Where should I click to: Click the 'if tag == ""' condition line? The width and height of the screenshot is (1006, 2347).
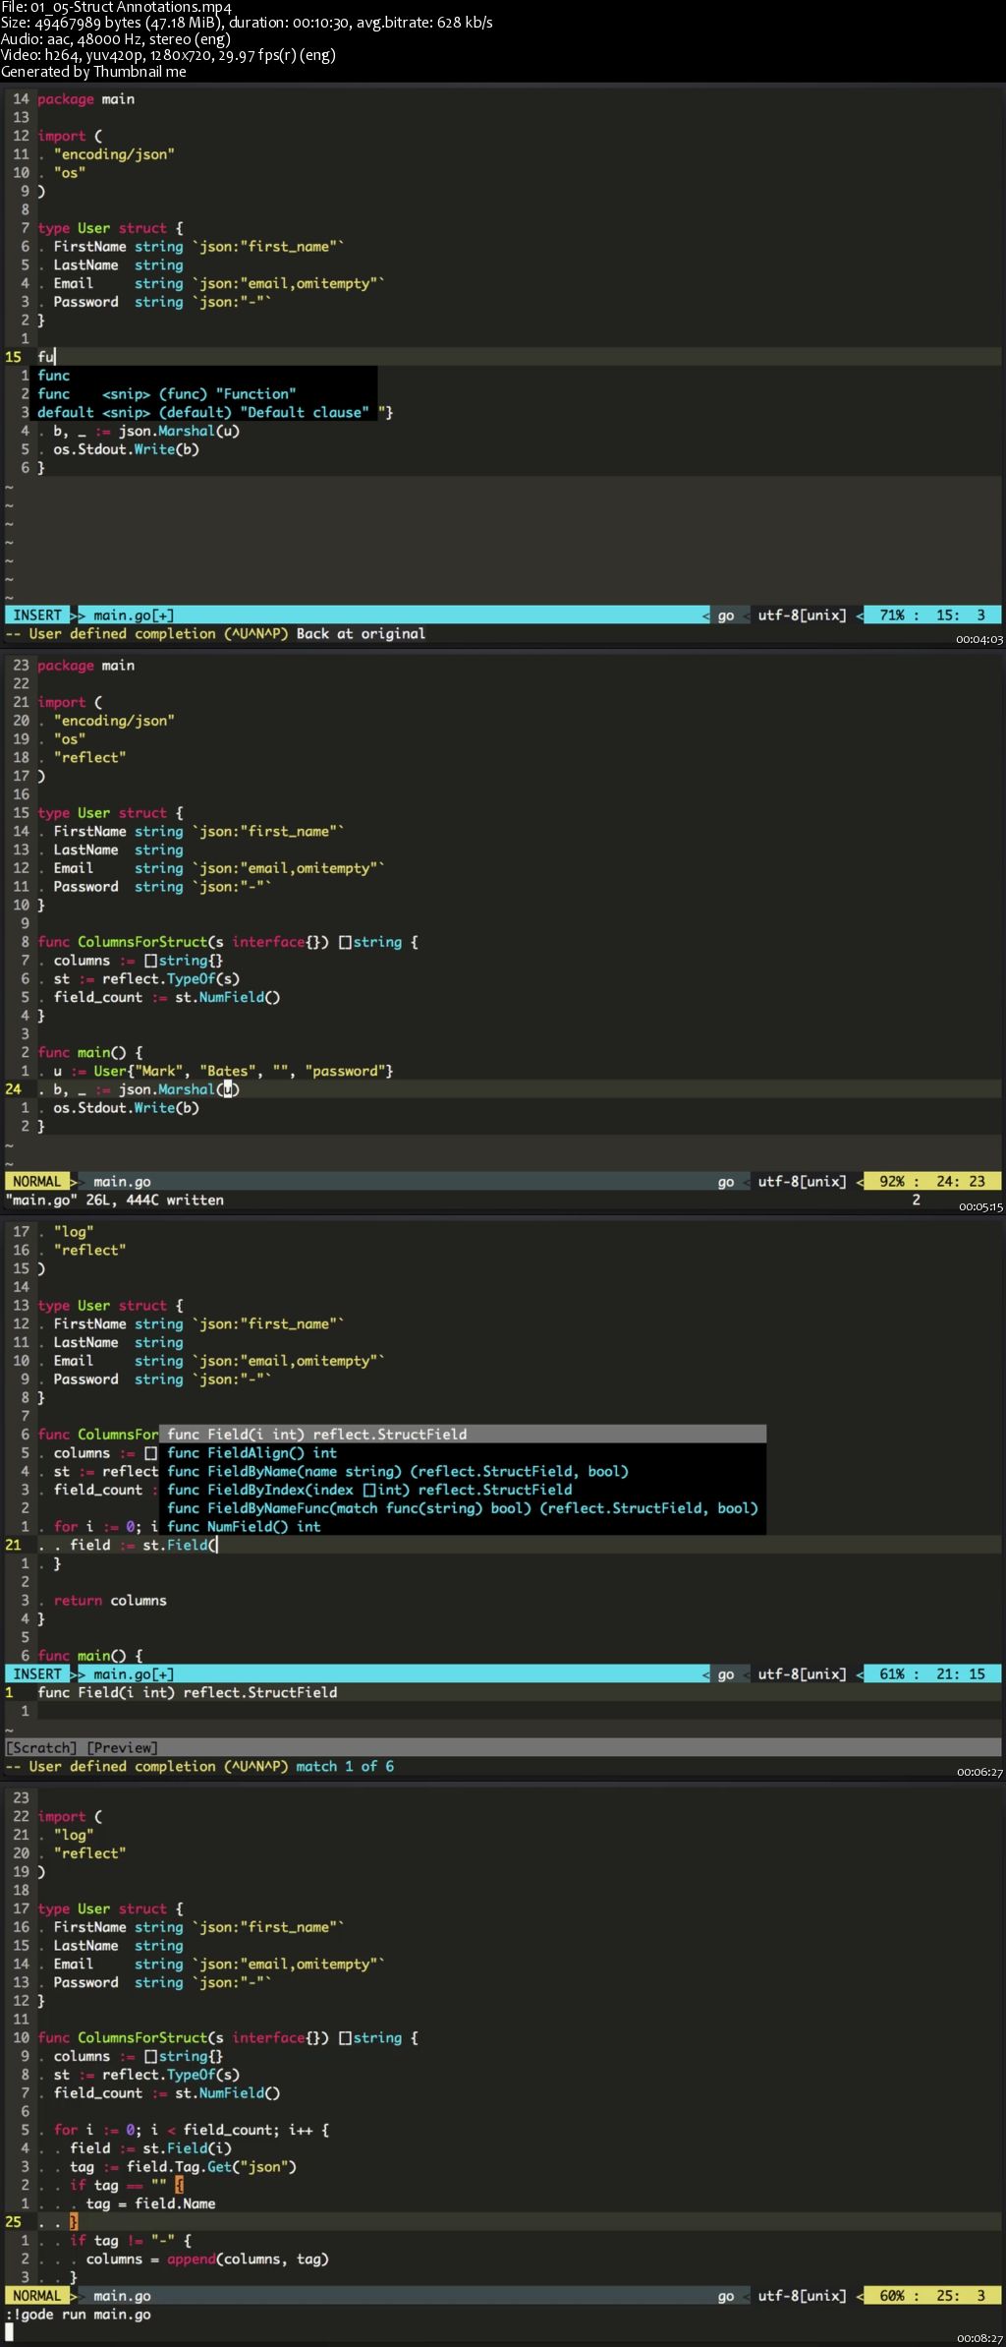[x=127, y=2186]
